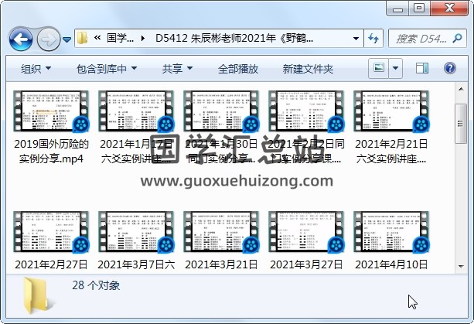Click the magnifier search icon
This screenshot has width=474, height=324.
(457, 38)
